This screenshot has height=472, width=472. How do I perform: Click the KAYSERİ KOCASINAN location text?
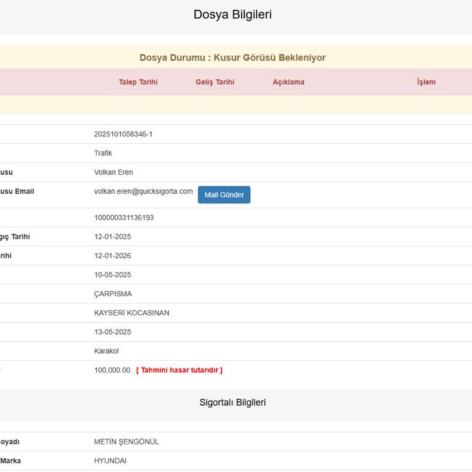click(x=132, y=313)
